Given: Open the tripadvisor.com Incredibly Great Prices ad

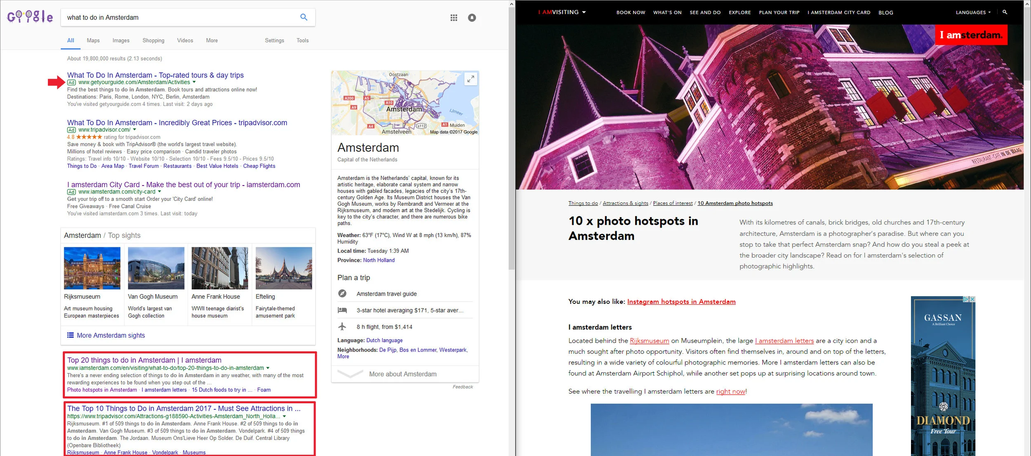Looking at the screenshot, I should pyautogui.click(x=177, y=122).
